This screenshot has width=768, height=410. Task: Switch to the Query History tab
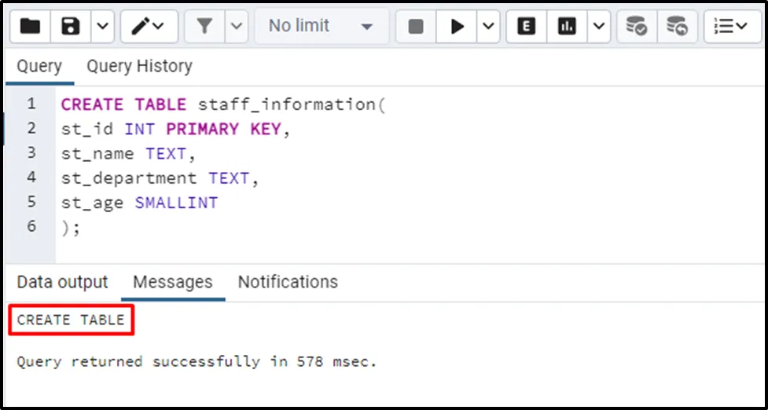[x=139, y=67]
